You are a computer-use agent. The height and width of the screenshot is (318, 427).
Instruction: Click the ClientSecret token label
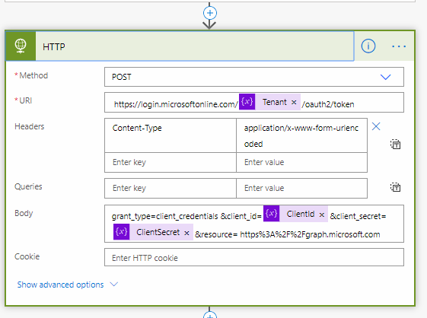pos(158,232)
